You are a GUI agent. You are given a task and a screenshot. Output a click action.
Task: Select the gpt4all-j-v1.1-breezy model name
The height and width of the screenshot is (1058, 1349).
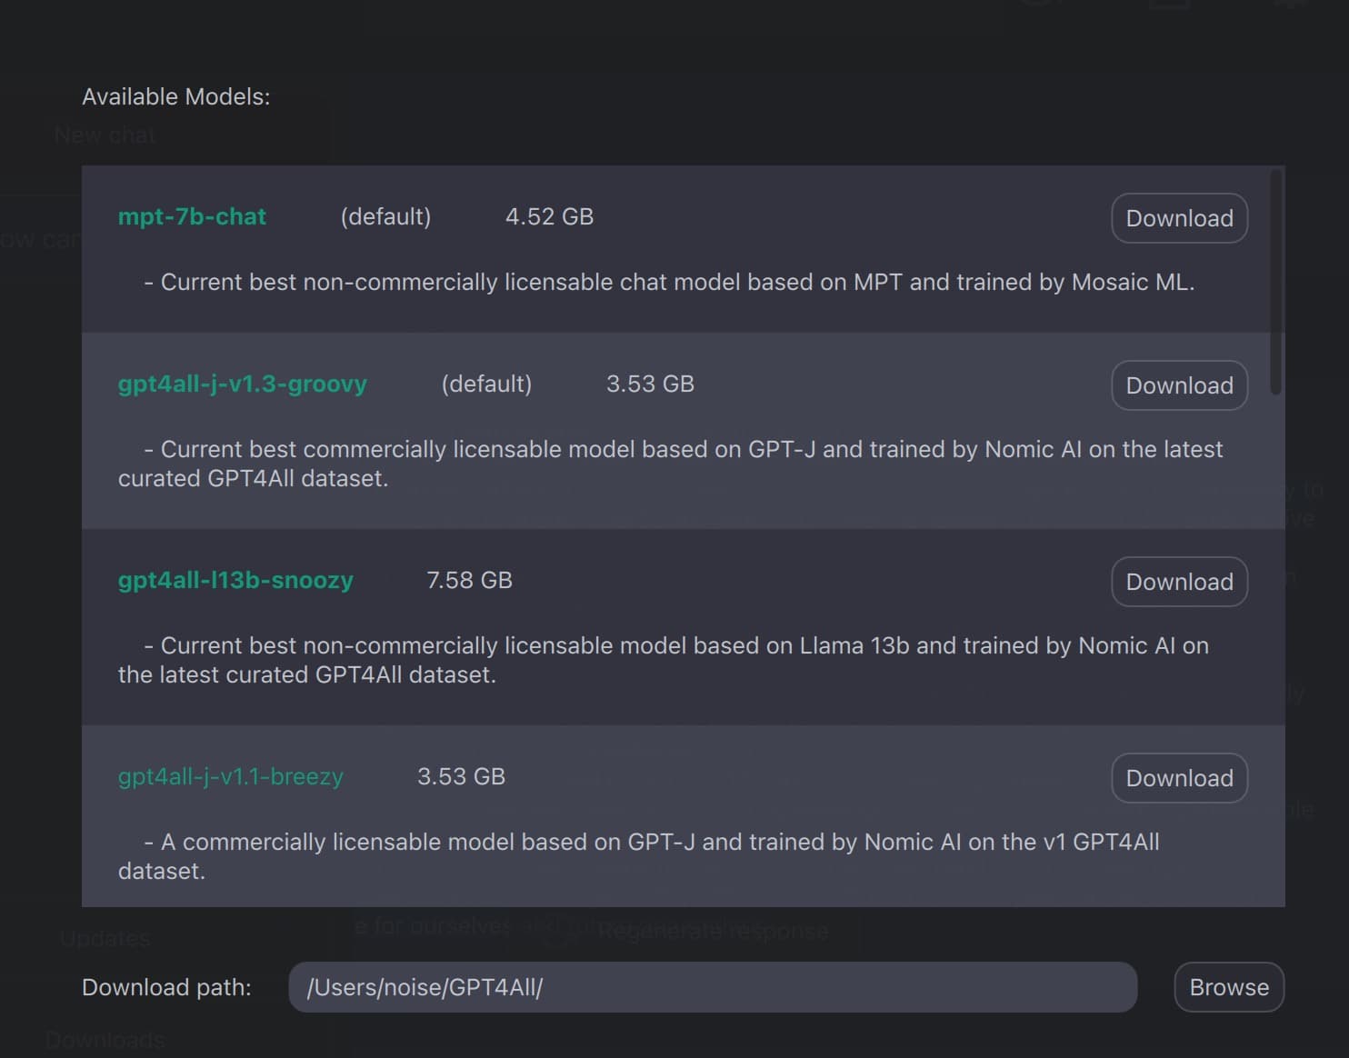point(231,776)
